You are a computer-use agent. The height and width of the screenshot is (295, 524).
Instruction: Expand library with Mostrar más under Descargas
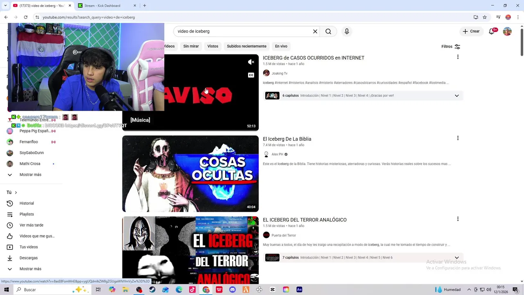coord(30,269)
